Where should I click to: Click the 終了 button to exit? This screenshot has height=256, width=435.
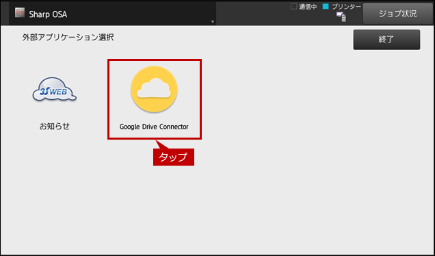click(x=386, y=40)
